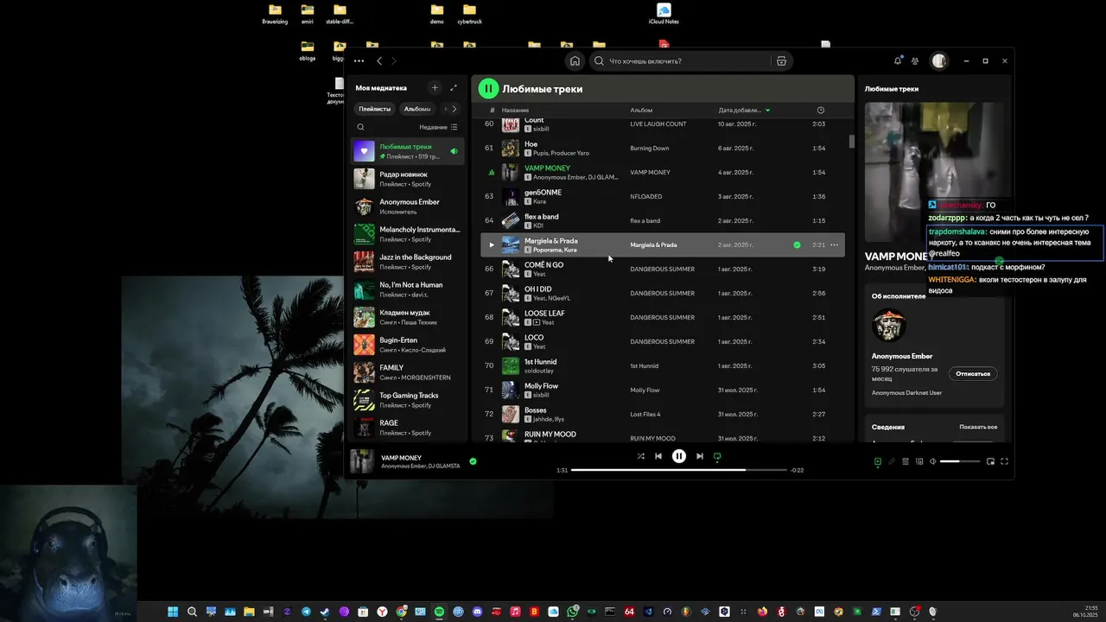Show more library filters chevron
The image size is (1106, 622).
[454, 109]
